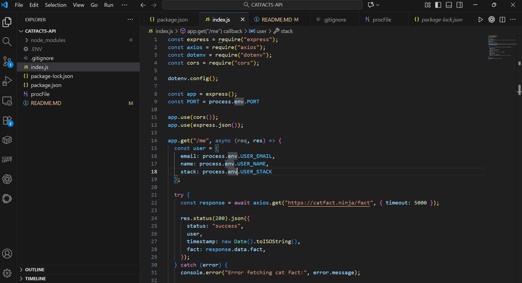Open the ChatGPT icon in activity bar

click(7, 179)
